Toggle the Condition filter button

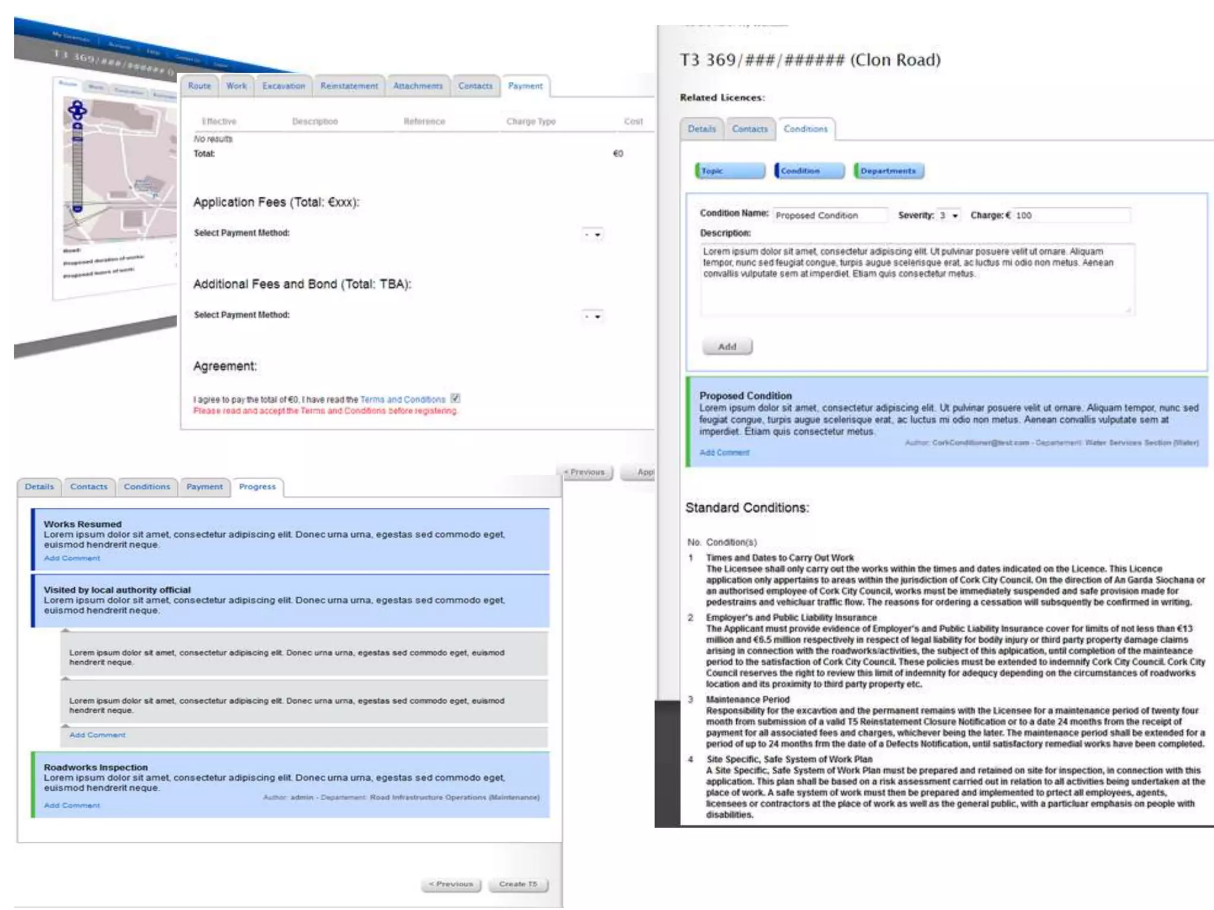tap(809, 171)
